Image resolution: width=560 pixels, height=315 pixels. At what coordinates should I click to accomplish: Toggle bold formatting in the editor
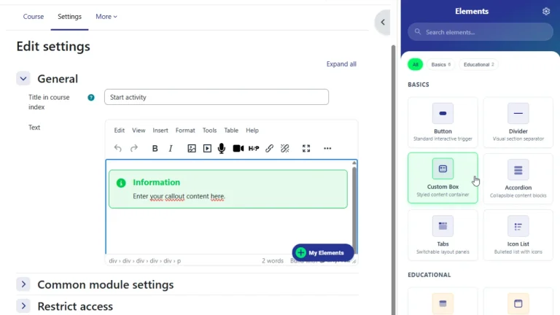click(x=155, y=148)
